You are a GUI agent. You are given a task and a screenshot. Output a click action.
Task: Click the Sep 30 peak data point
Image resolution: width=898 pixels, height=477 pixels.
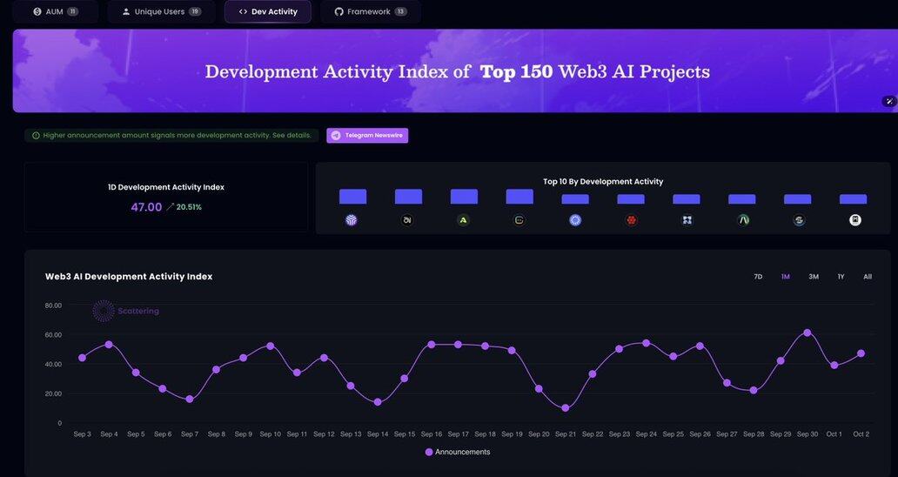coord(807,333)
